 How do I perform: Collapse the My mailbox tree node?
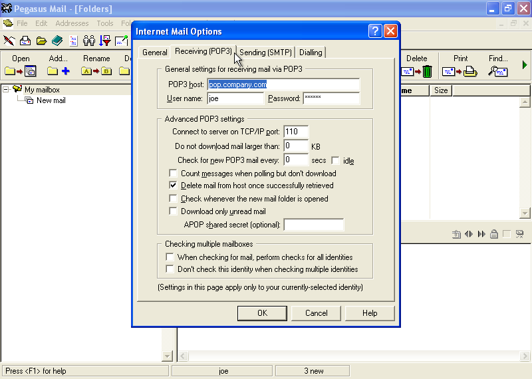tap(6, 90)
